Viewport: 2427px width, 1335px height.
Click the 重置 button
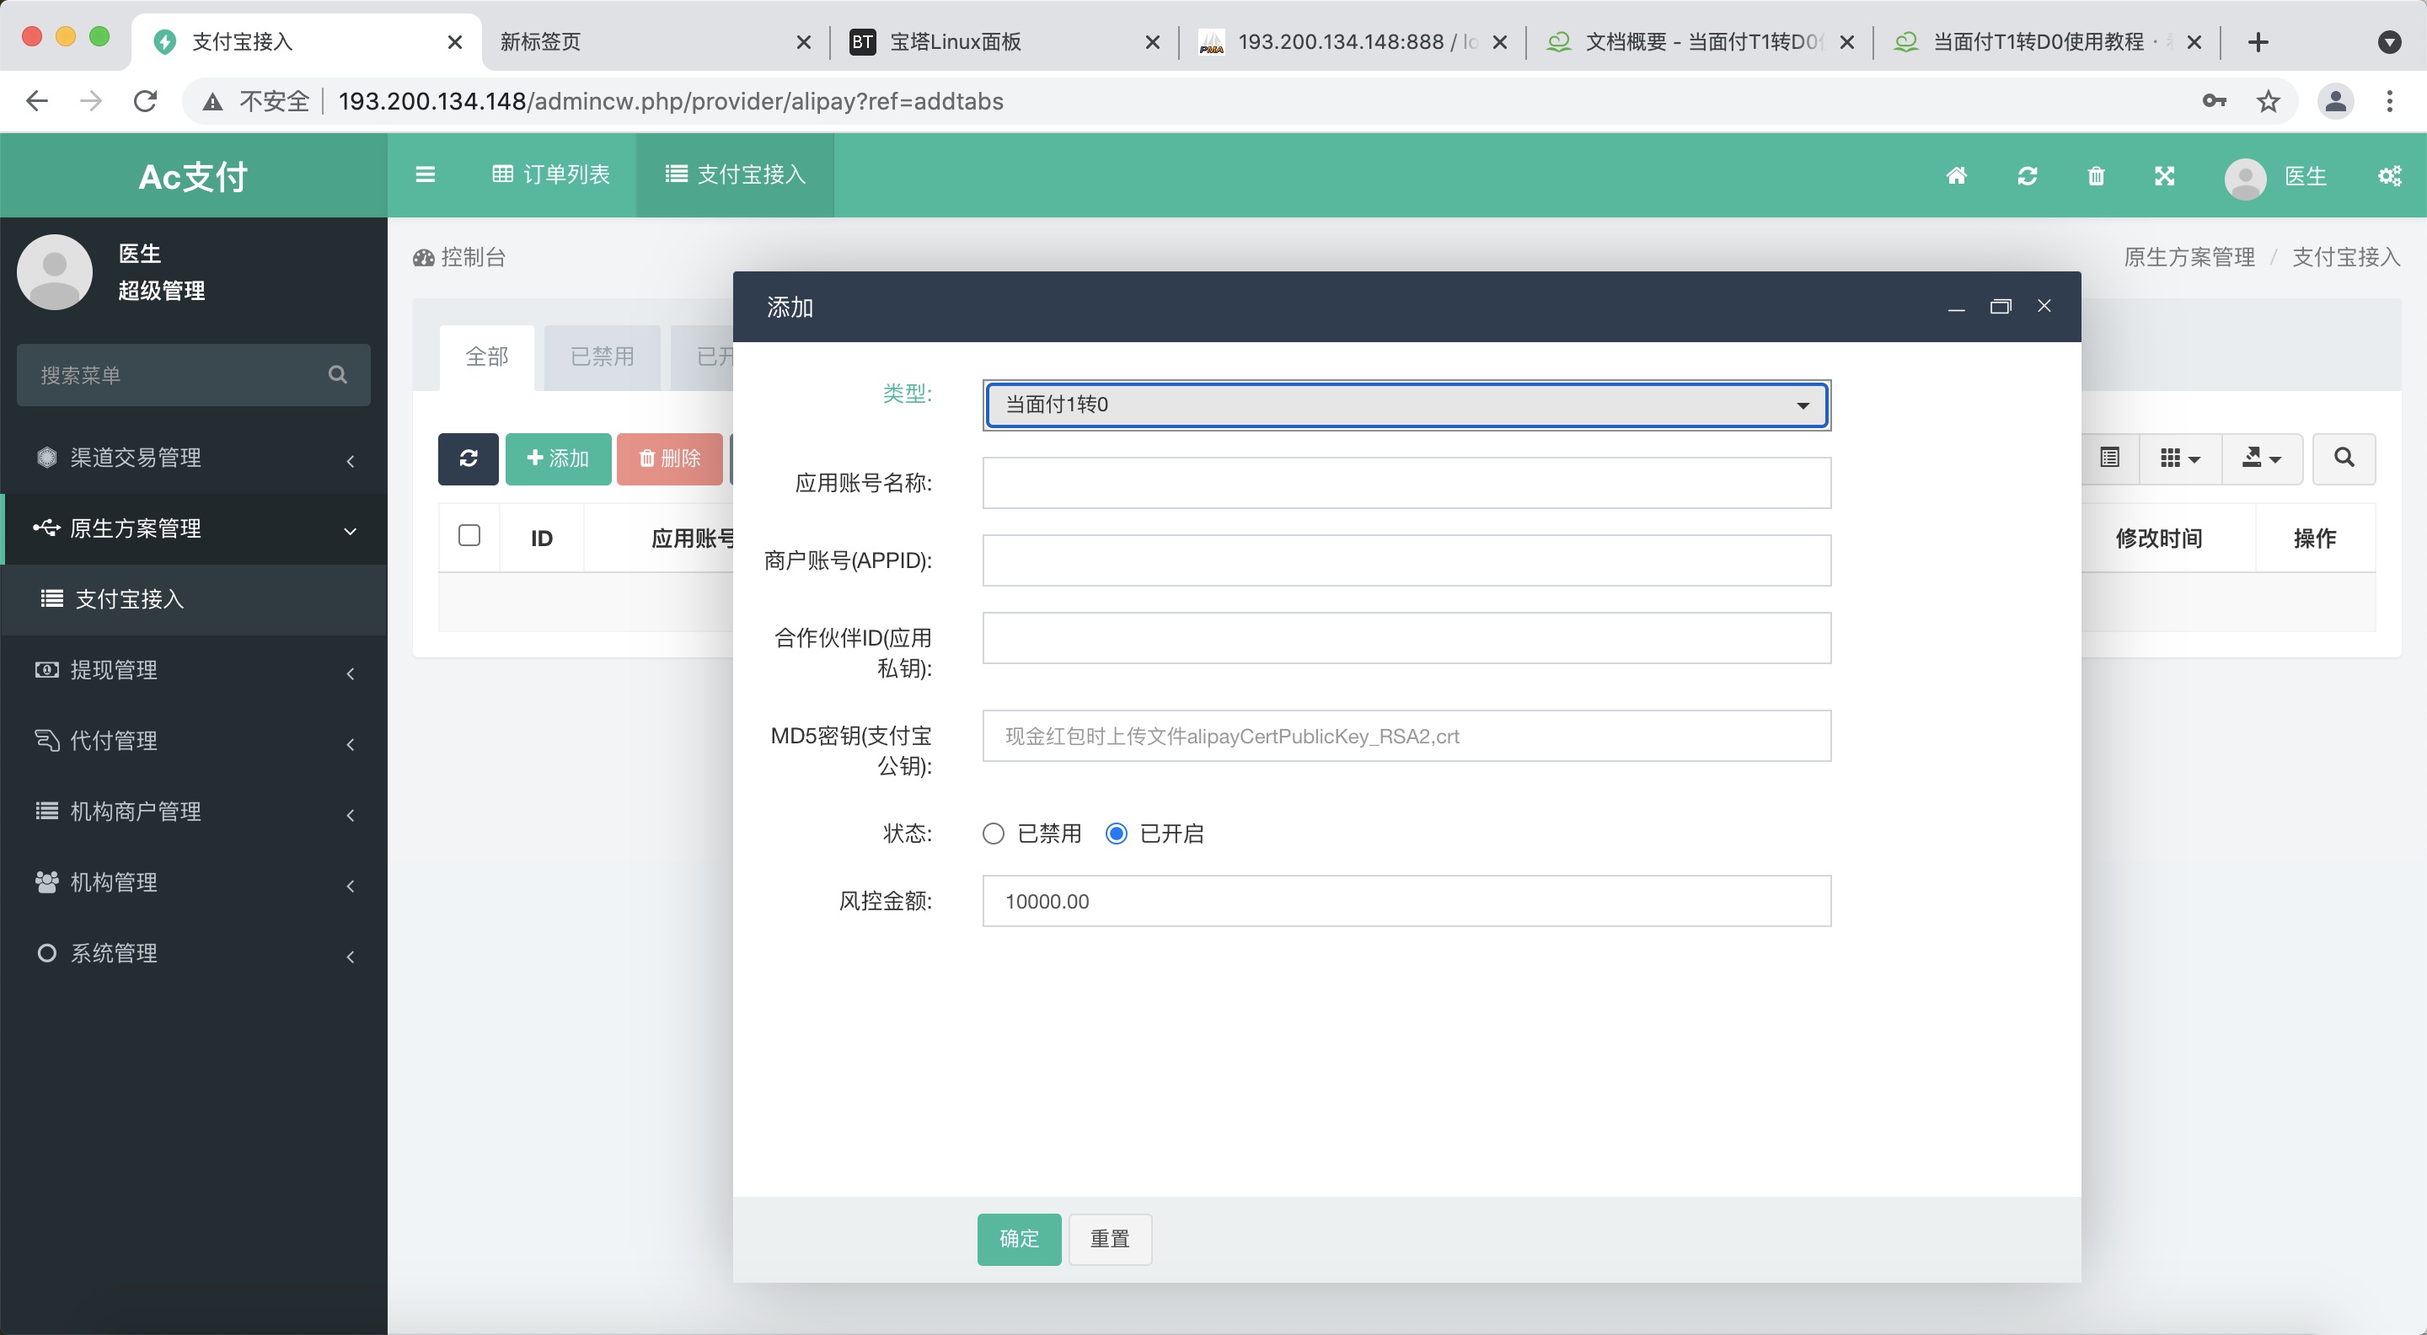tap(1109, 1239)
